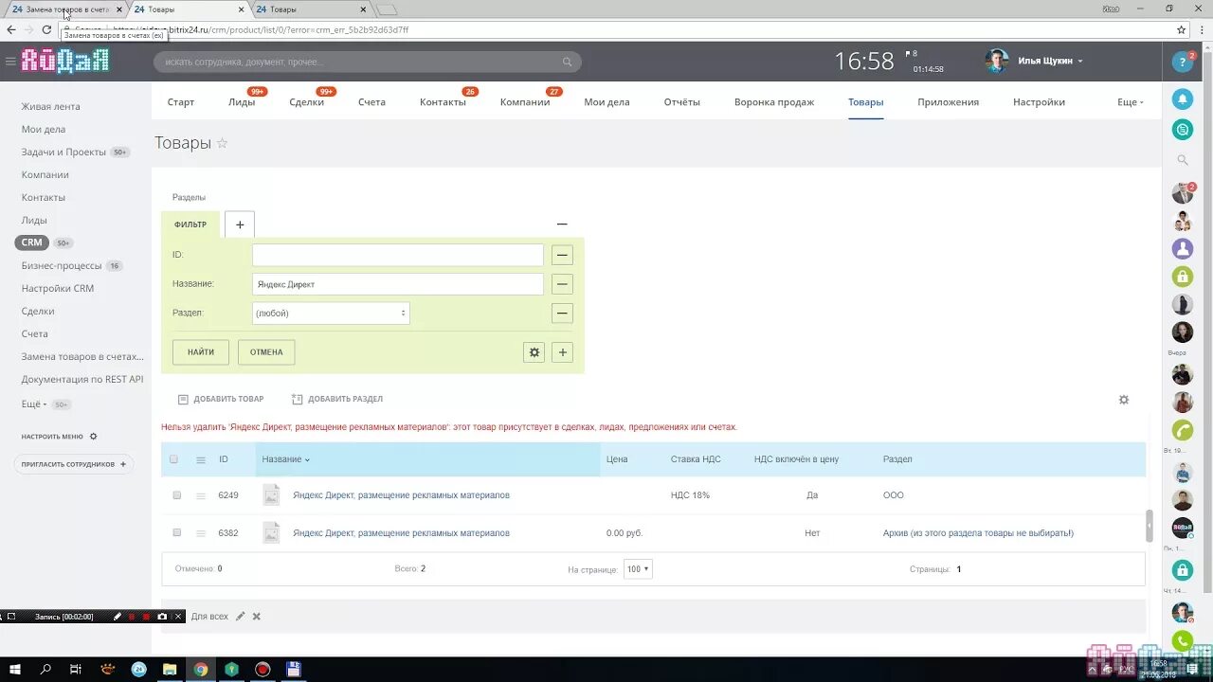The height and width of the screenshot is (682, 1213).
Task: Open the product list settings gear
Action: [x=1124, y=400]
